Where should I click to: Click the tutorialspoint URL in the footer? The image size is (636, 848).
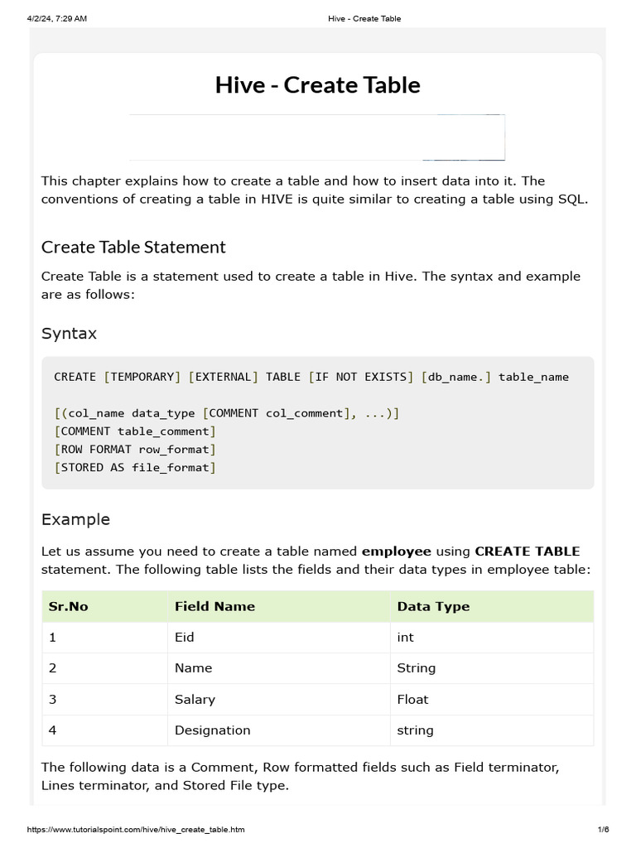(136, 830)
